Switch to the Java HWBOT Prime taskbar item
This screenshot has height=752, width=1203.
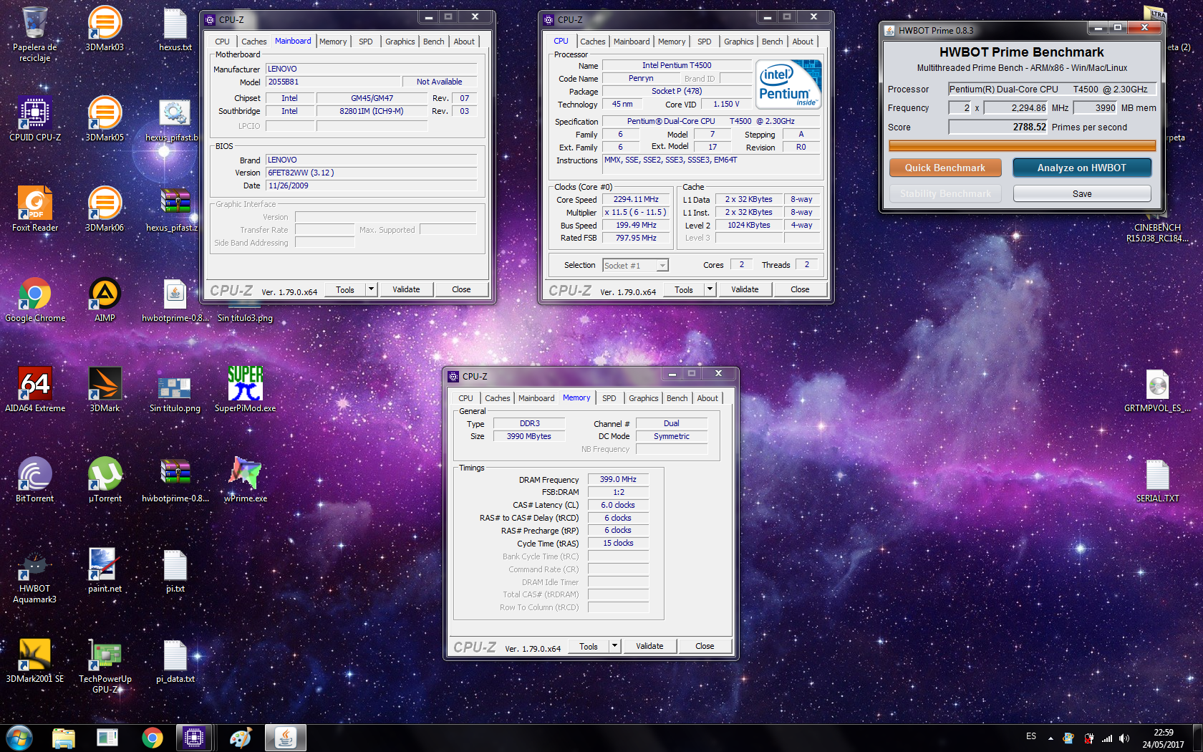pyautogui.click(x=285, y=738)
